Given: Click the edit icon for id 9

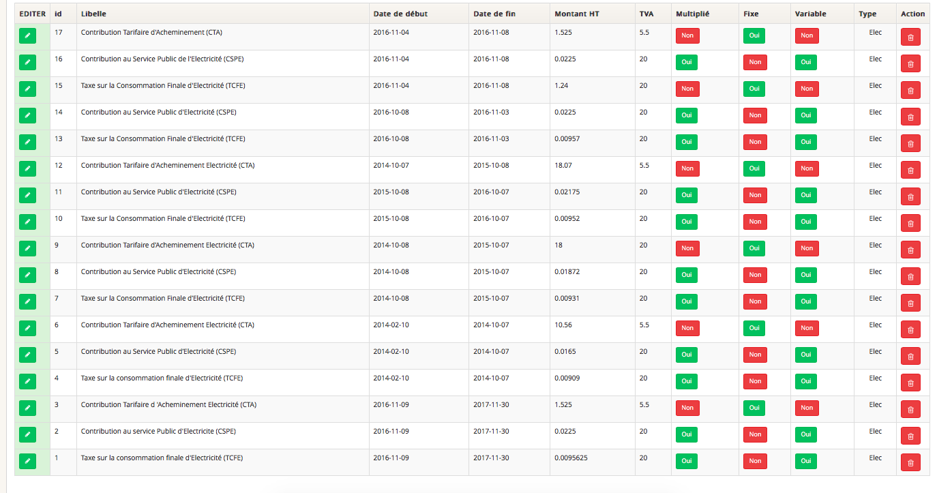Looking at the screenshot, I should point(27,248).
